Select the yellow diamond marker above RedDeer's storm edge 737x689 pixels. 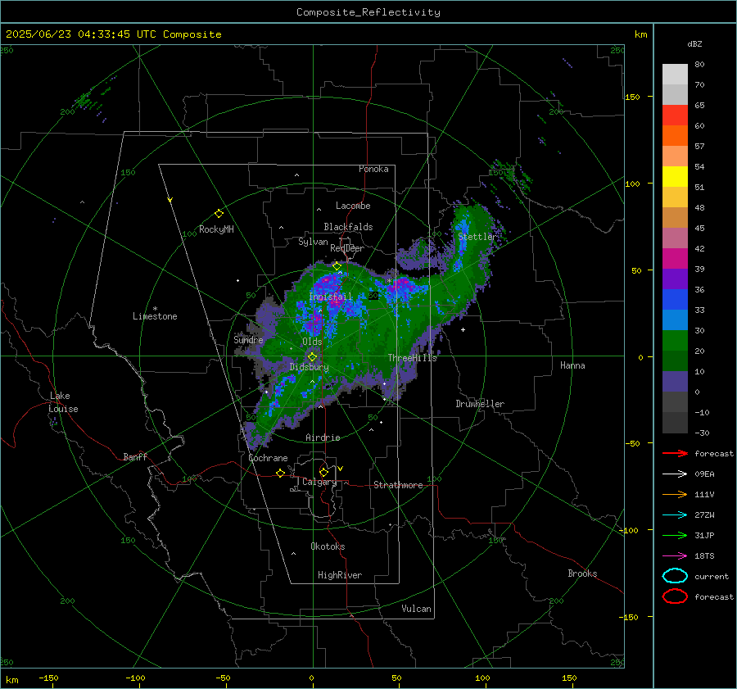[337, 266]
